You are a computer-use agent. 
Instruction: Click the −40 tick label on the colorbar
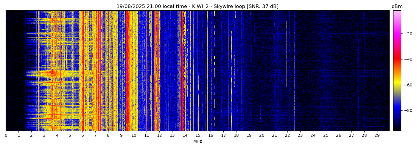(407, 59)
